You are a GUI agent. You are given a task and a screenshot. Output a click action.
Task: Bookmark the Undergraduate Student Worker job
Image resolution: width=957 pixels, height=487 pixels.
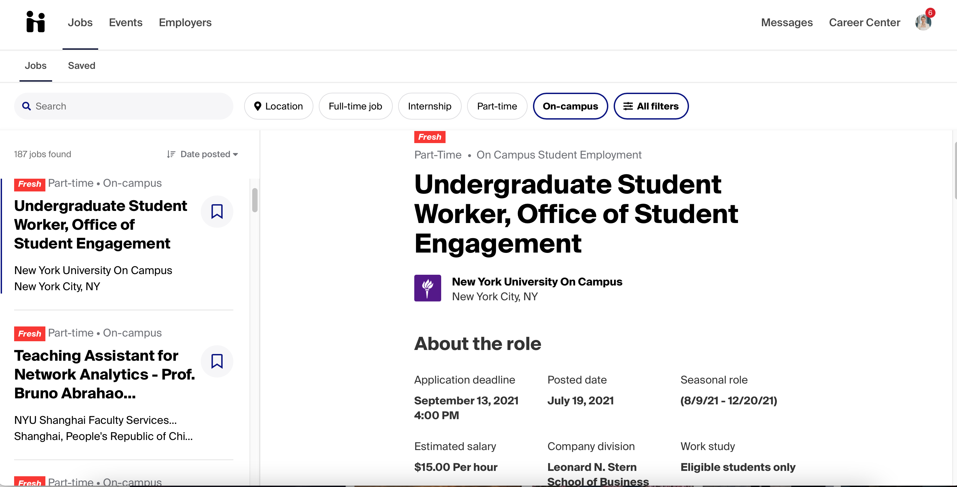(x=217, y=211)
